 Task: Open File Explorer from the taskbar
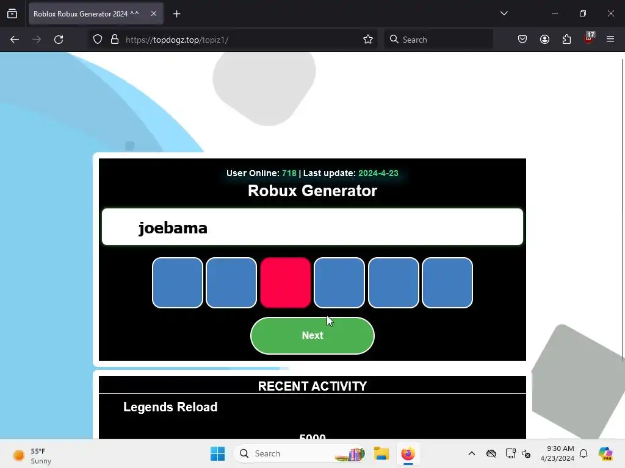coord(381,453)
